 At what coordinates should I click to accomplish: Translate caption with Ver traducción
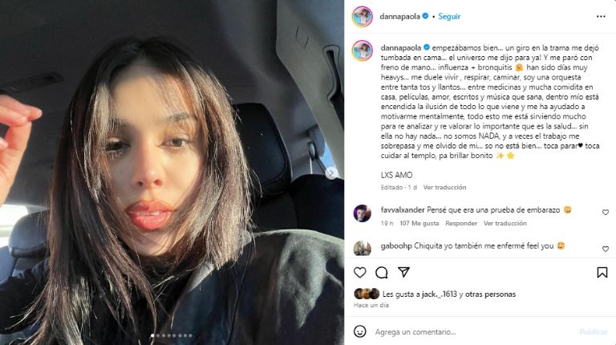[444, 188]
